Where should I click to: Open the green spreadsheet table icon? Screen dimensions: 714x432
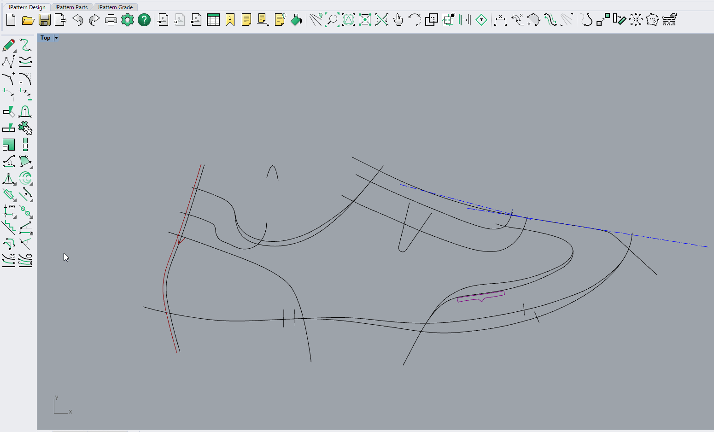tap(213, 20)
